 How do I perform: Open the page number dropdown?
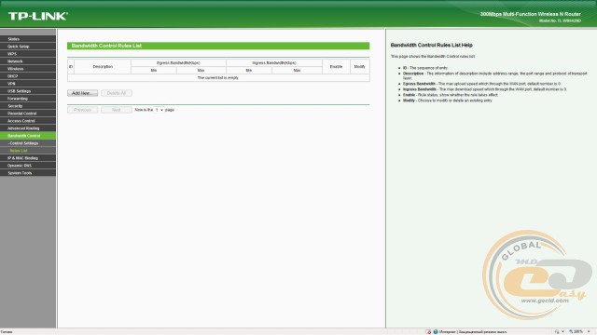click(x=160, y=110)
